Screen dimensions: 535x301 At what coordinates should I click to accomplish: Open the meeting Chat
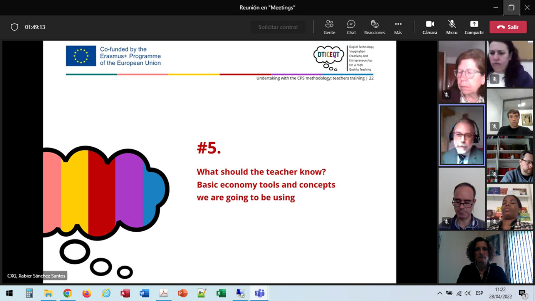pos(351,27)
